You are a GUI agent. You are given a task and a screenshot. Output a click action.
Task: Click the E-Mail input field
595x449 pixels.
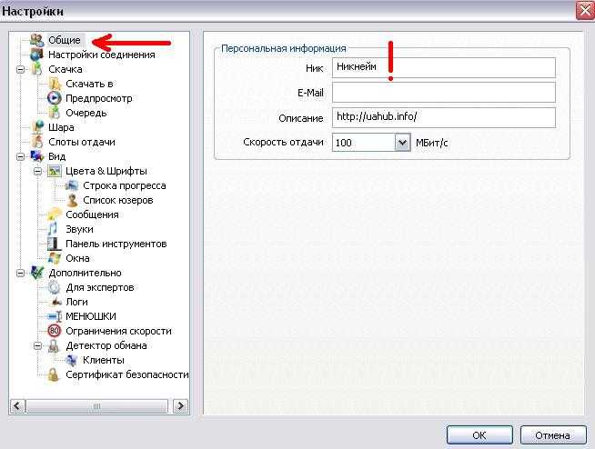point(444,93)
